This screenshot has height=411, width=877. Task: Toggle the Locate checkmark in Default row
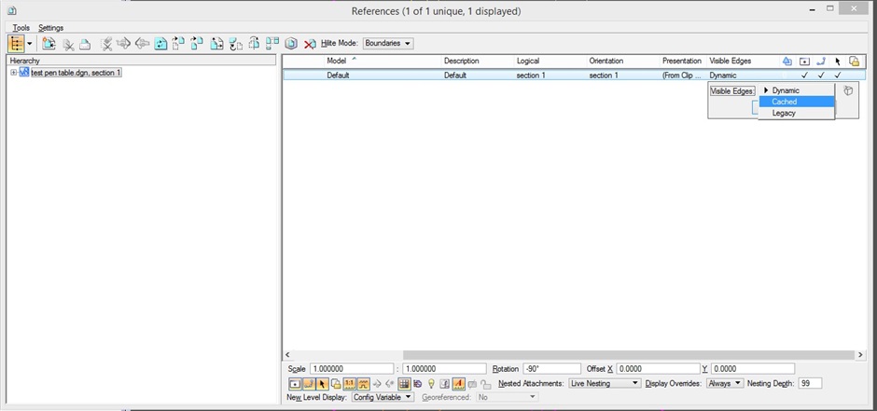[x=837, y=75]
